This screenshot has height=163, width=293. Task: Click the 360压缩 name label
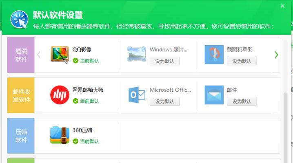pos(82,130)
